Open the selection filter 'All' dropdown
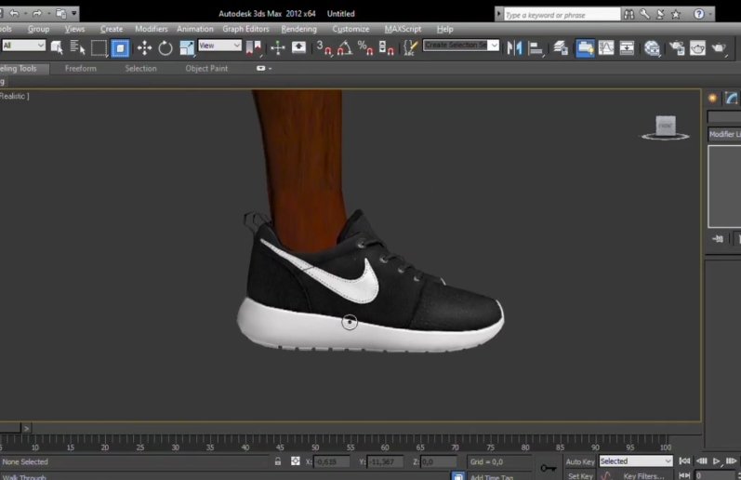741x480 pixels. tap(23, 46)
